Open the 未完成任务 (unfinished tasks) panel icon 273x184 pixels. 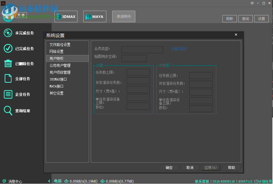click(x=8, y=33)
